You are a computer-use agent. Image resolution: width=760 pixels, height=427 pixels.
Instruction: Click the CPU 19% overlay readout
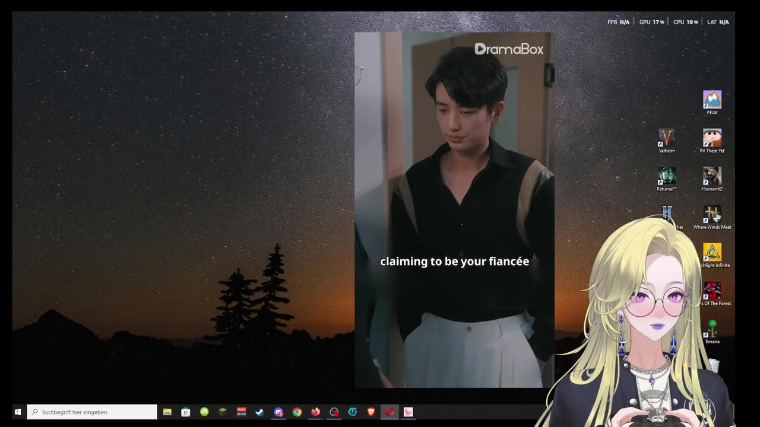[685, 22]
